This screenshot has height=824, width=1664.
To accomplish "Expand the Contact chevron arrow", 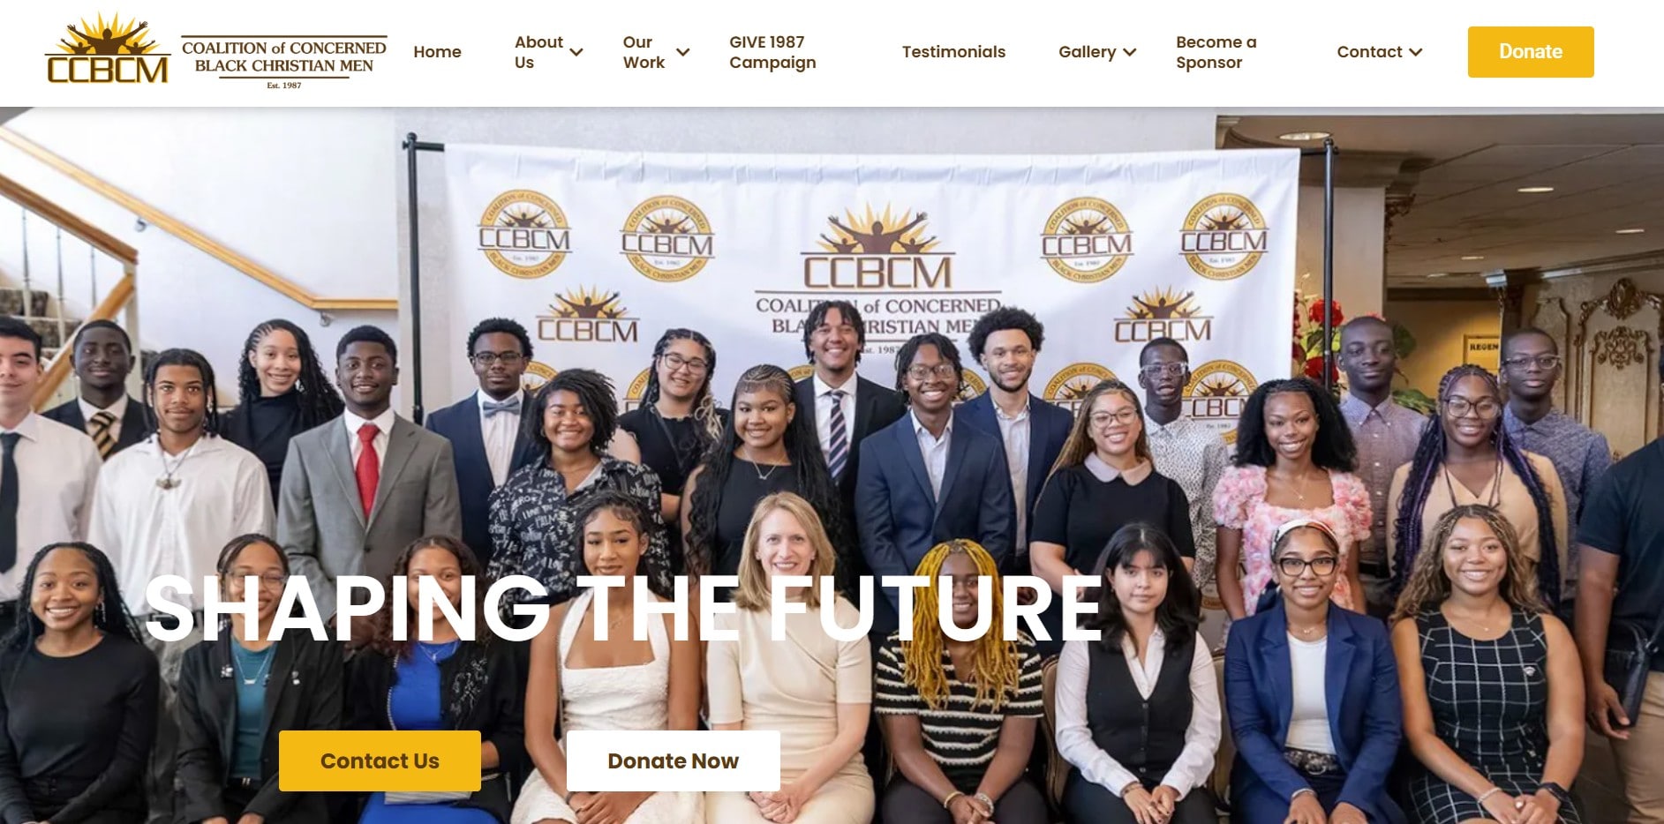I will pos(1416,52).
